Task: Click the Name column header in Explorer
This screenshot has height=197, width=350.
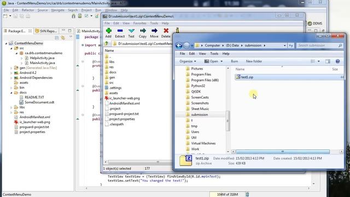Action: tap(240, 69)
